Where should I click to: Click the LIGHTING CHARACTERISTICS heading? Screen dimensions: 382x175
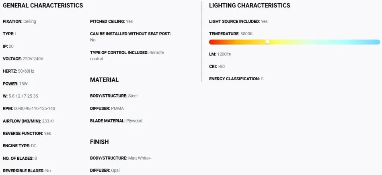[x=249, y=5]
